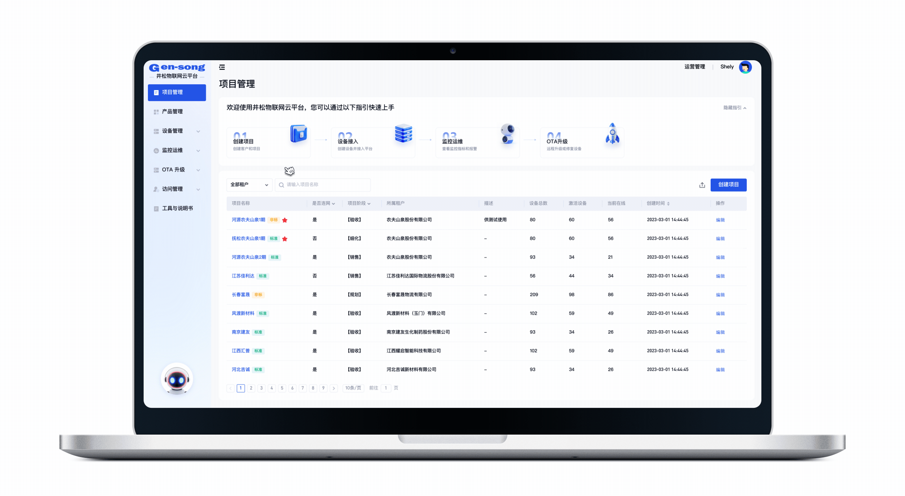The width and height of the screenshot is (905, 496).
Task: Click the red star on 抚松农夫山泉1期
Action: coord(285,239)
